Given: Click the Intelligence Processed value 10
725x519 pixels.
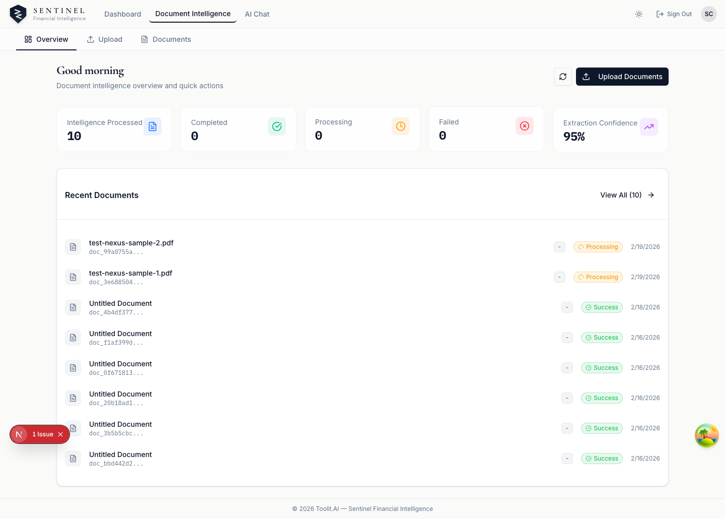Looking at the screenshot, I should pyautogui.click(x=74, y=136).
